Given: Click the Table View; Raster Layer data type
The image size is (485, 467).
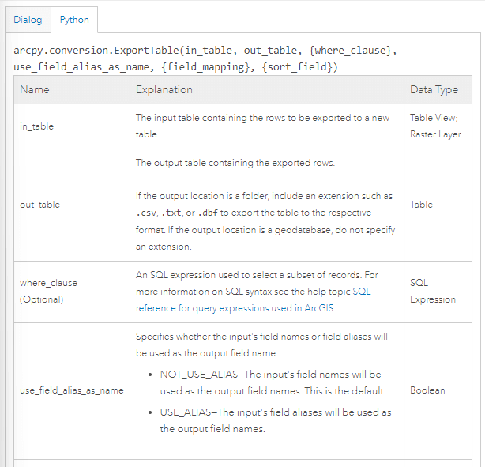Looking at the screenshot, I should 435,126.
